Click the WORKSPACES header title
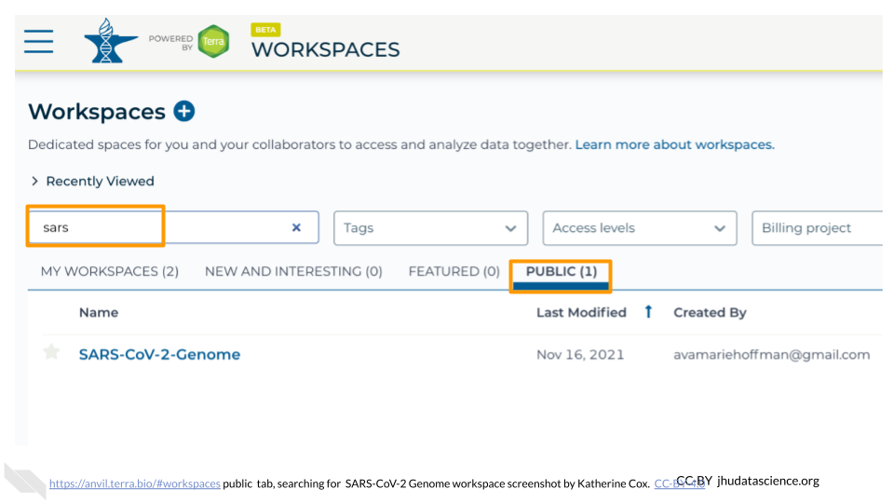Screen dimensions: 894x503 coord(326,49)
